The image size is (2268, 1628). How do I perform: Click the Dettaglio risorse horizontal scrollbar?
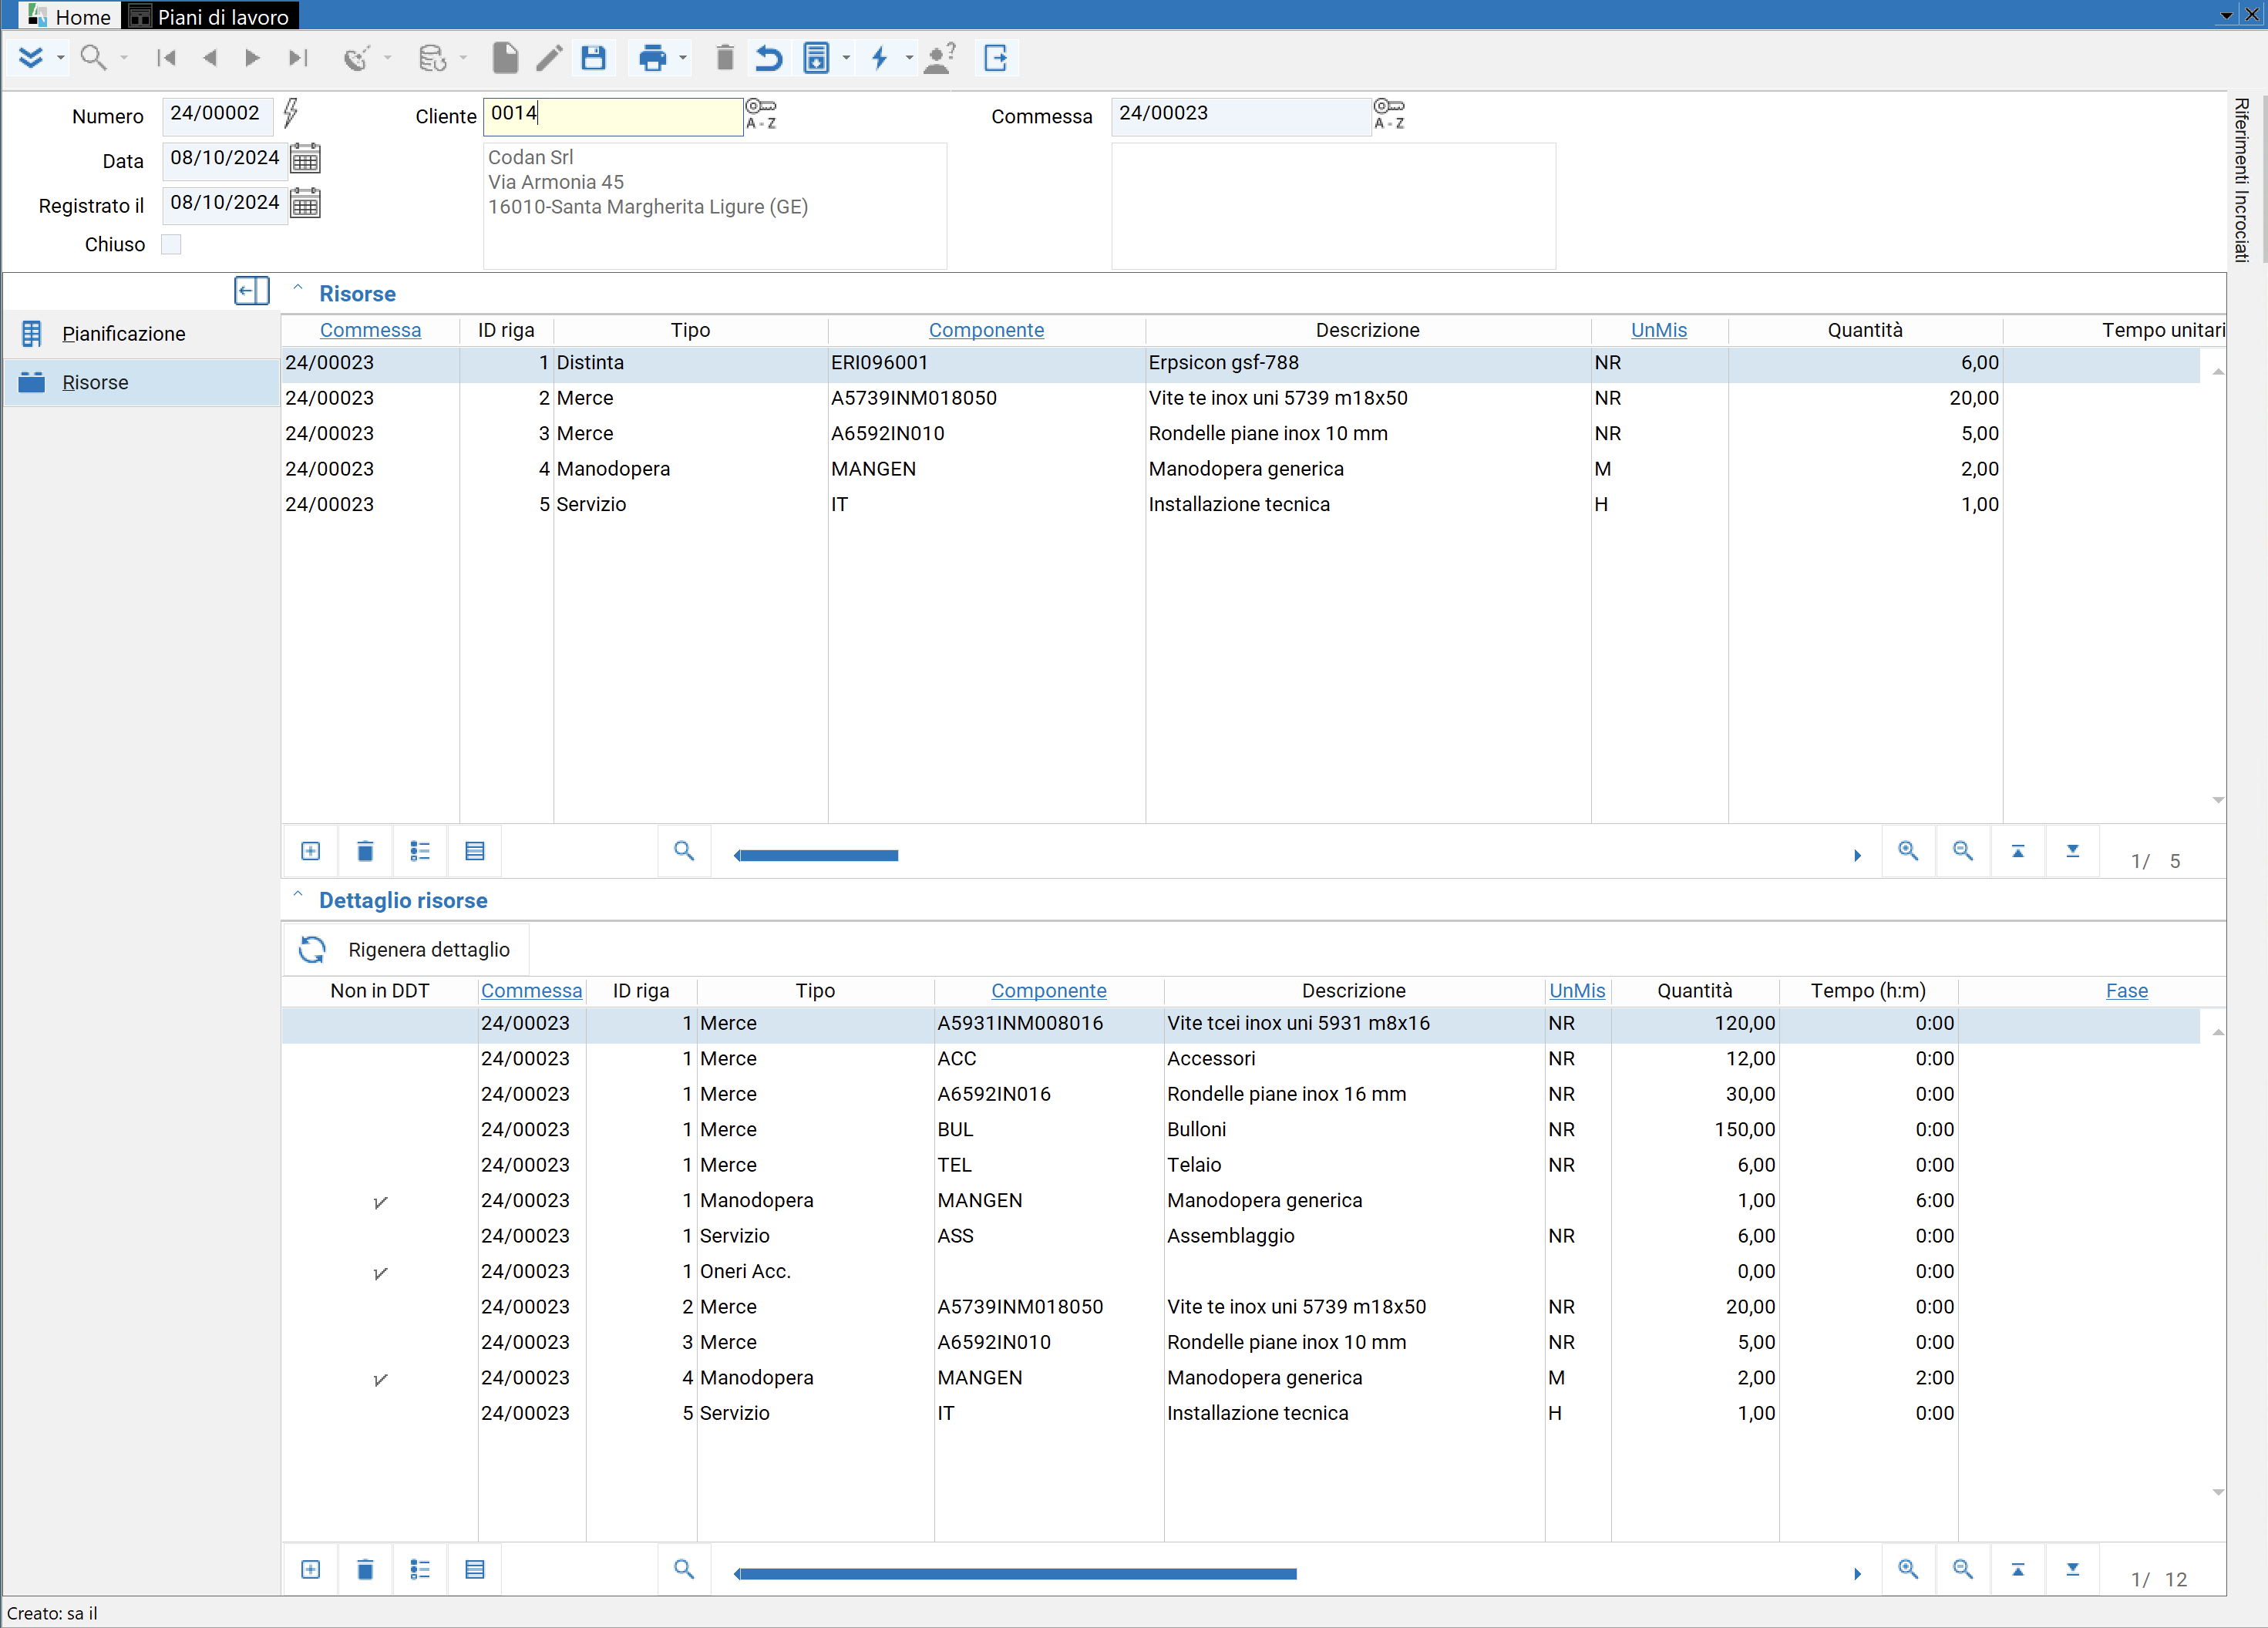pos(1017,1573)
